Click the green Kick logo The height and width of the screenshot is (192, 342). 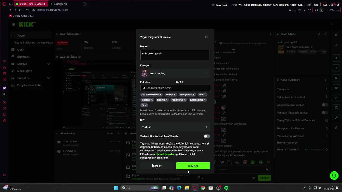click(27, 24)
